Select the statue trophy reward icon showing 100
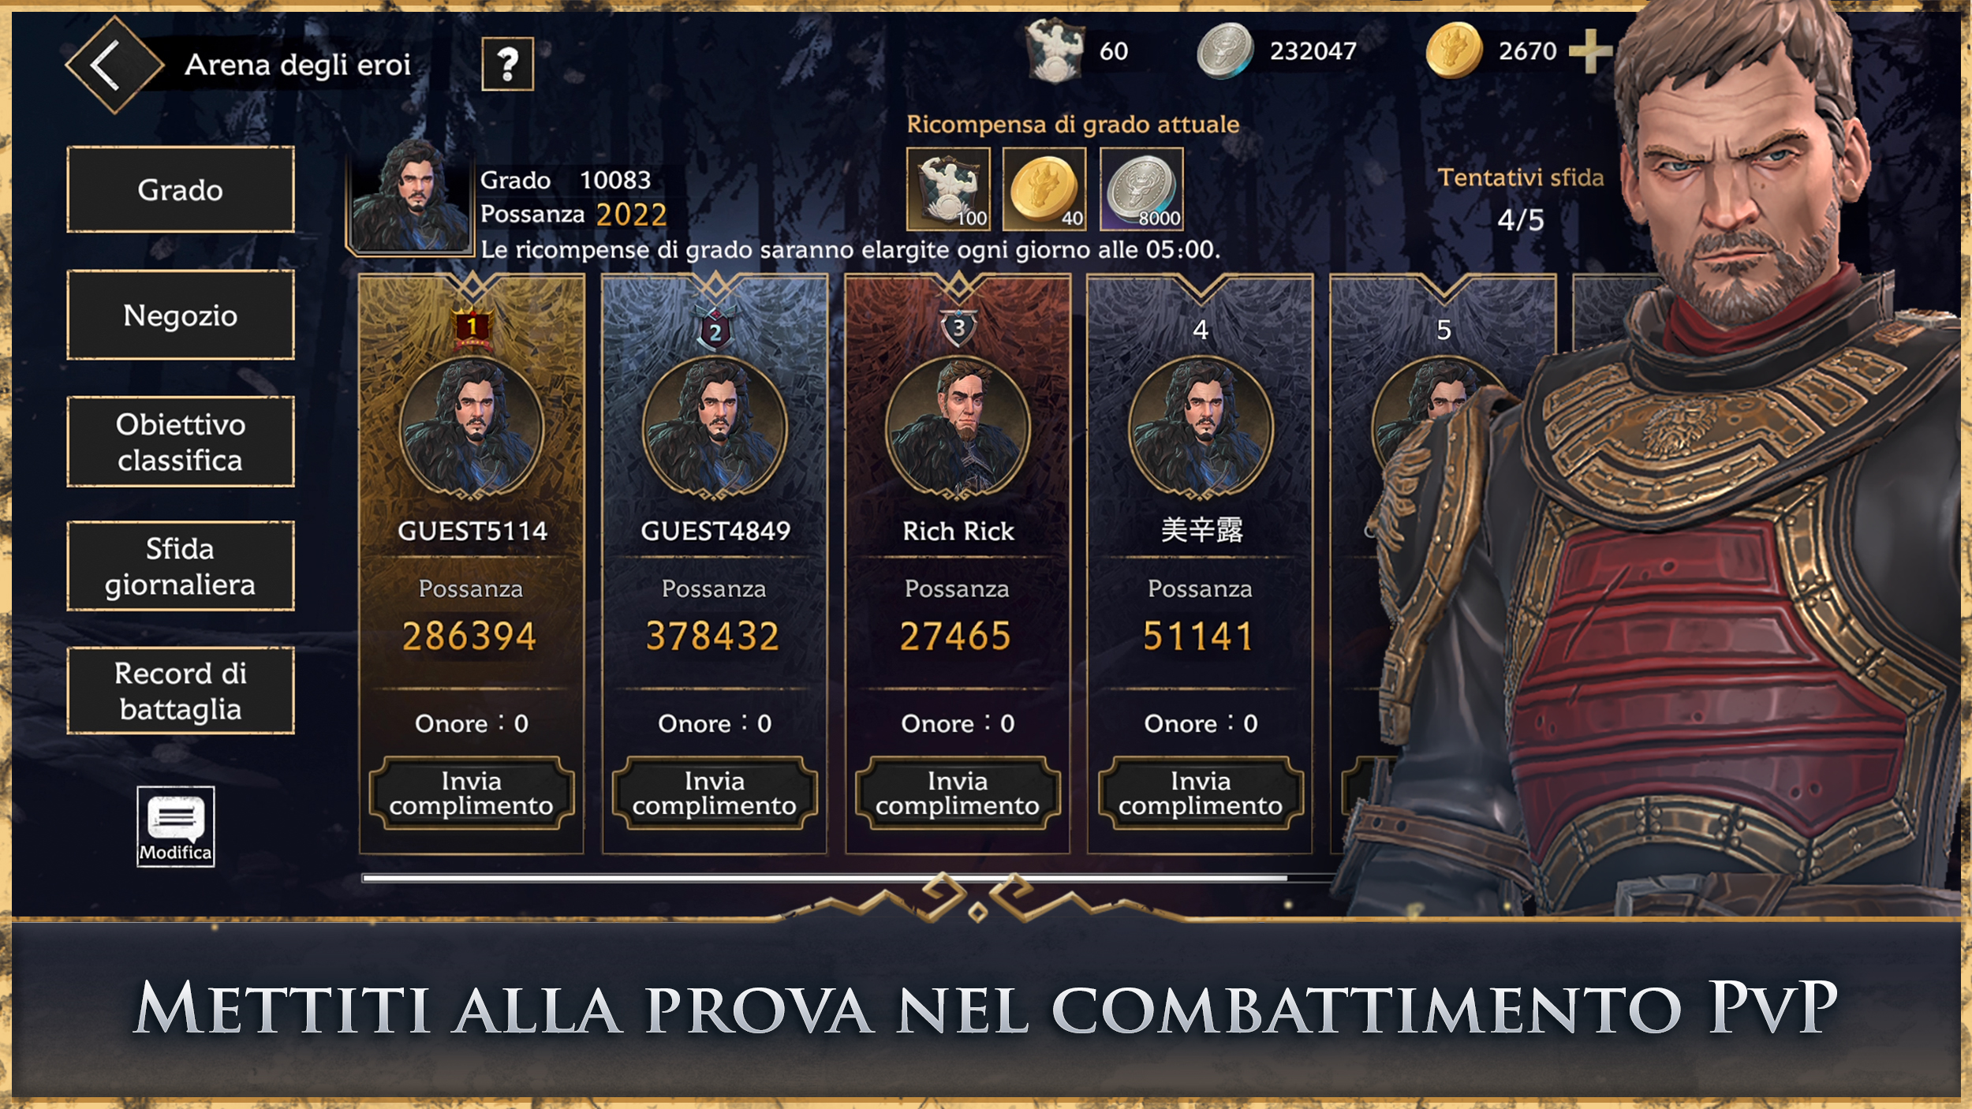The width and height of the screenshot is (1972, 1109). (x=948, y=189)
